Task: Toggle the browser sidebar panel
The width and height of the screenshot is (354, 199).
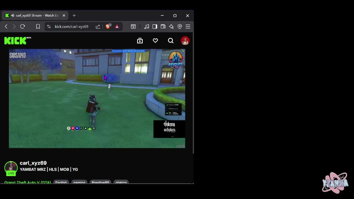Action: (155, 27)
